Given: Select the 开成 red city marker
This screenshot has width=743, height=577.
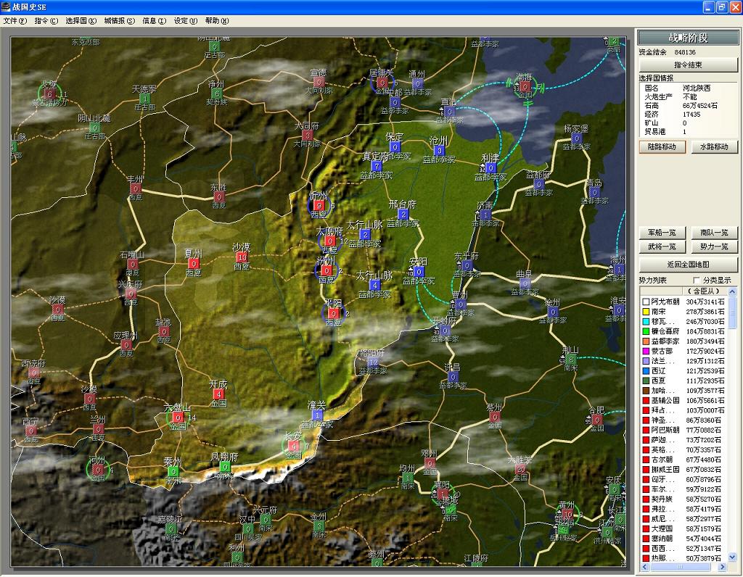Looking at the screenshot, I should point(218,394).
